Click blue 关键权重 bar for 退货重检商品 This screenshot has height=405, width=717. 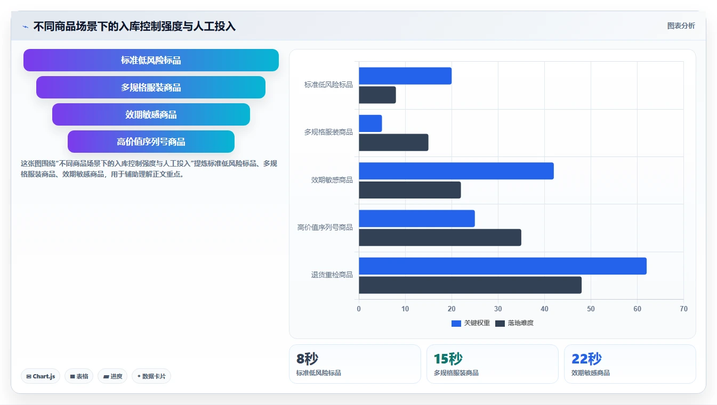pos(503,266)
